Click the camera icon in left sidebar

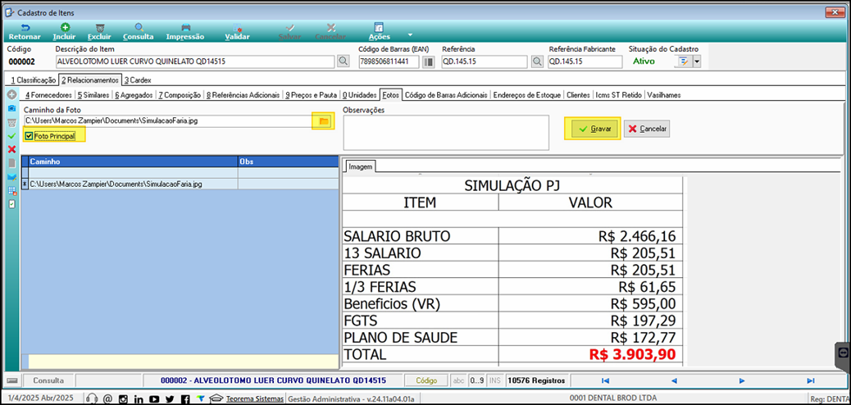click(11, 108)
